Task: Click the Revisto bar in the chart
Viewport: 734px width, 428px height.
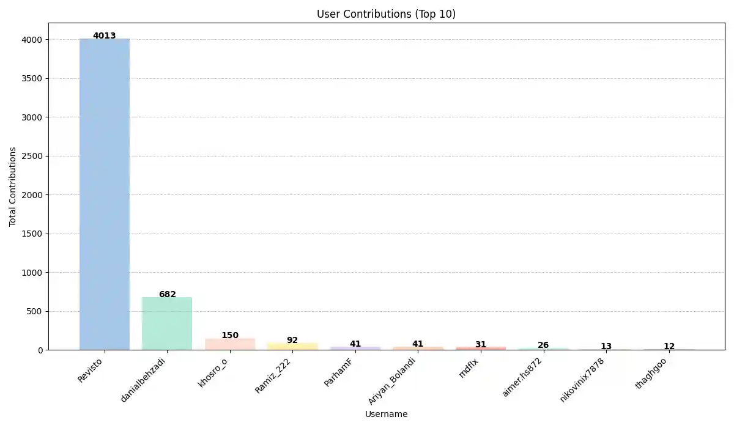Action: (x=105, y=194)
